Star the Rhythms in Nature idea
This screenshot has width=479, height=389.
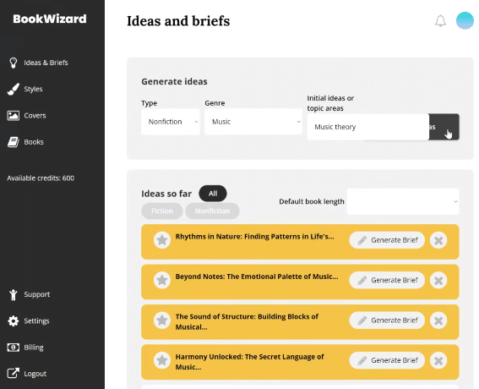162,240
